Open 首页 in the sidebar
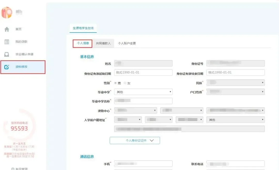The image size is (279, 170). click(19, 29)
